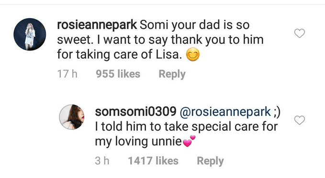The height and width of the screenshot is (178, 325).
Task: Reply to rosieannepark's comment
Action: coord(172,74)
